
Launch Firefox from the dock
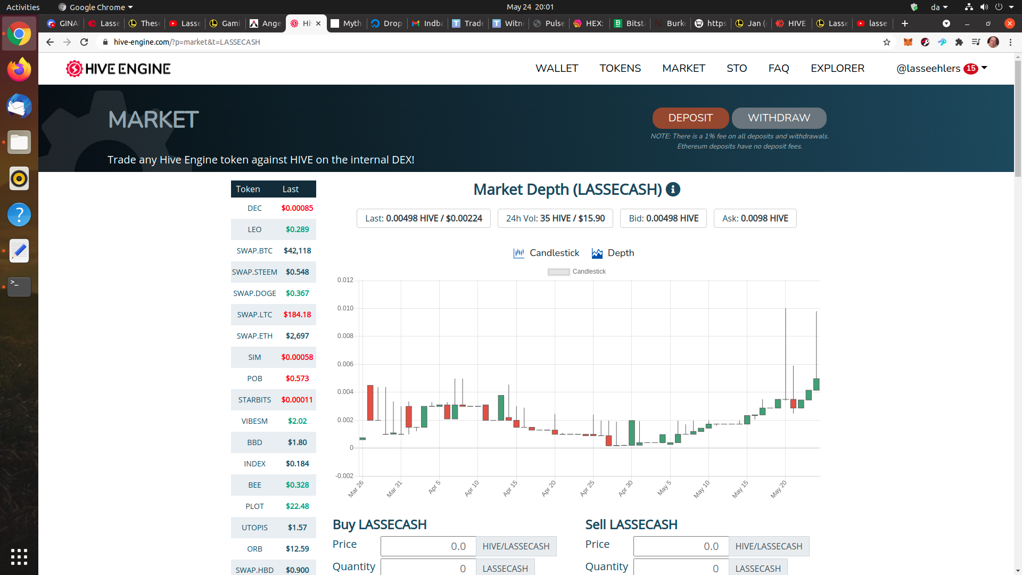click(19, 70)
